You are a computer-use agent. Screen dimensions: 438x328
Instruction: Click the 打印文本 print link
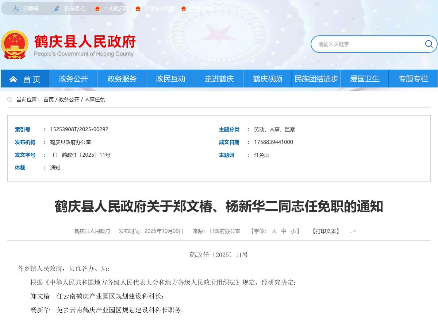point(326,231)
